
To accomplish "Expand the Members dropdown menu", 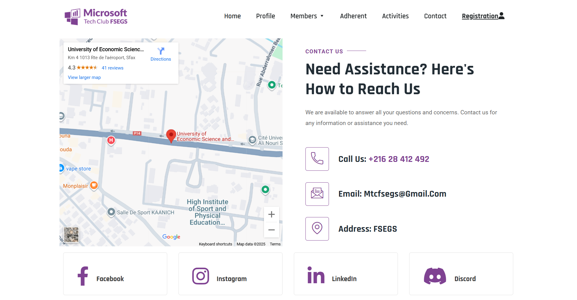I will click(x=307, y=16).
